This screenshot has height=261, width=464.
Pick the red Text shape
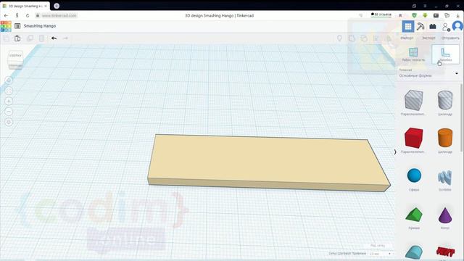(445, 252)
